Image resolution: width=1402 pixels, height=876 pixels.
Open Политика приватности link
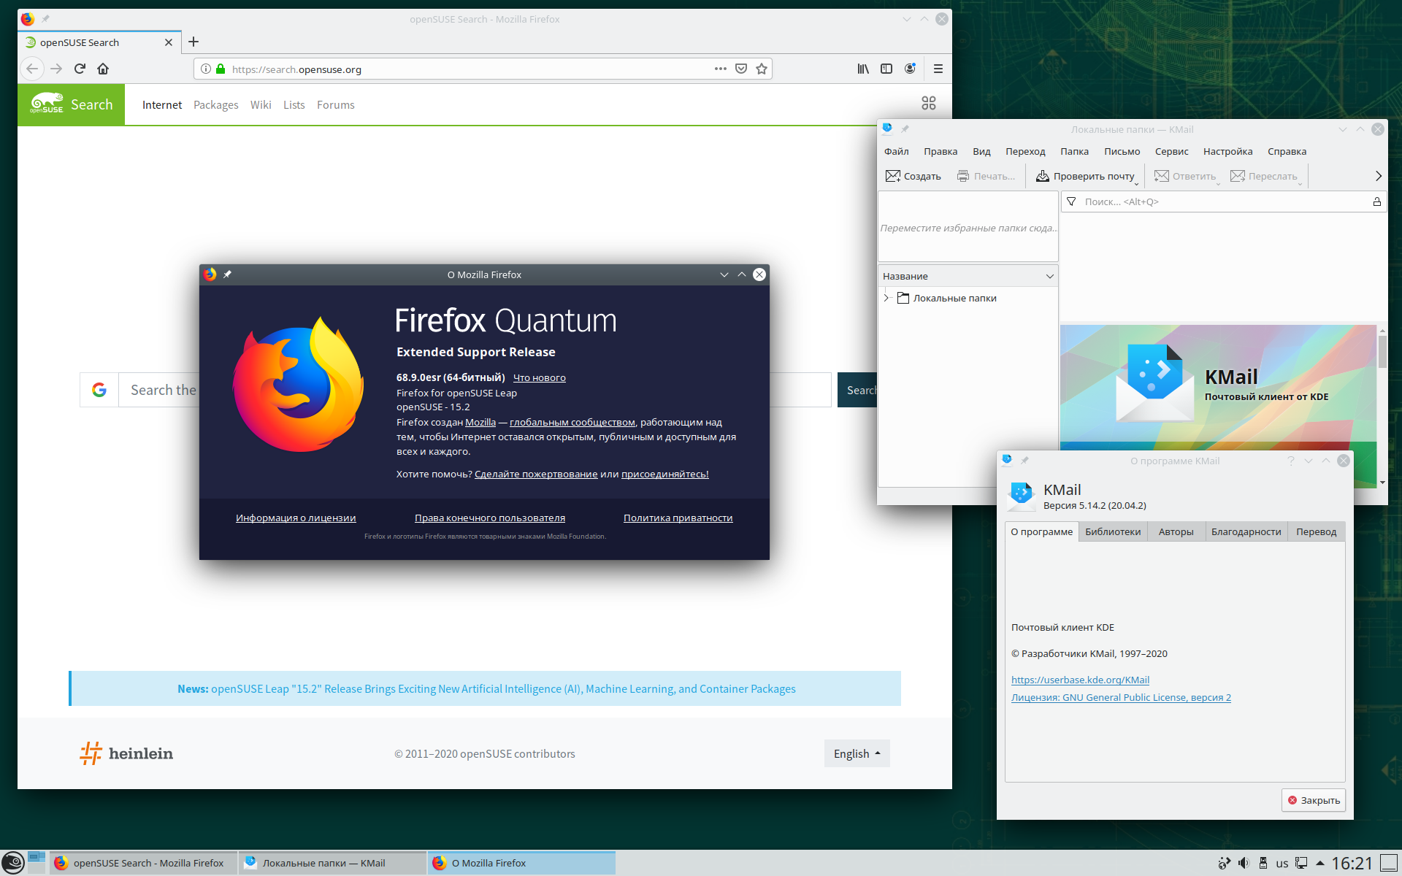(678, 518)
